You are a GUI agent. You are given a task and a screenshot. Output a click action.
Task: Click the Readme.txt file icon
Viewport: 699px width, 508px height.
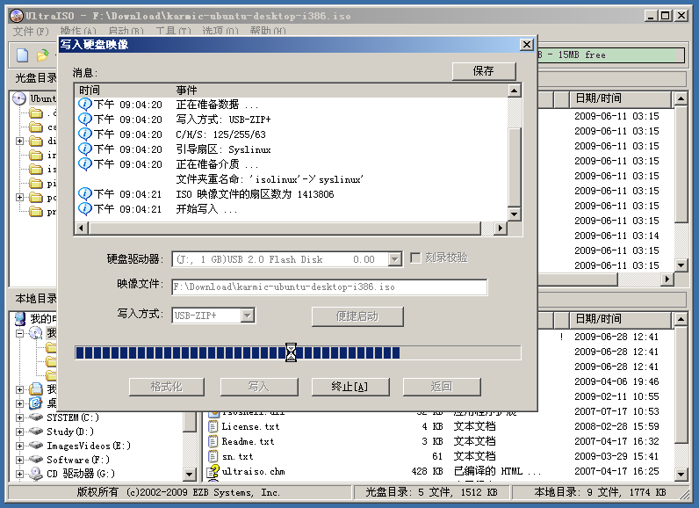tap(213, 441)
